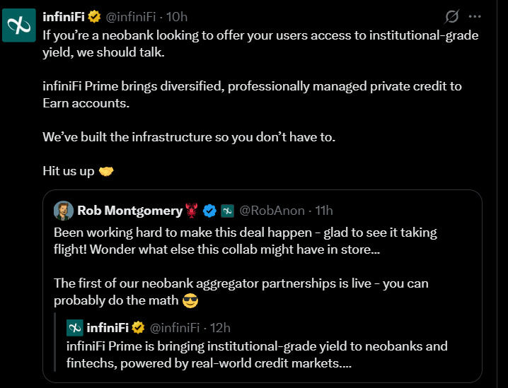Open the 11h timestamp on quoted tweet
508x388 pixels.
324,211
